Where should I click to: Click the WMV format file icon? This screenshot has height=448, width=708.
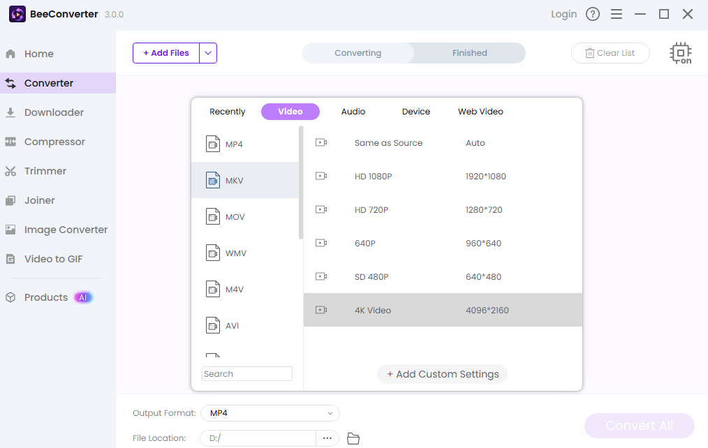pyautogui.click(x=213, y=253)
